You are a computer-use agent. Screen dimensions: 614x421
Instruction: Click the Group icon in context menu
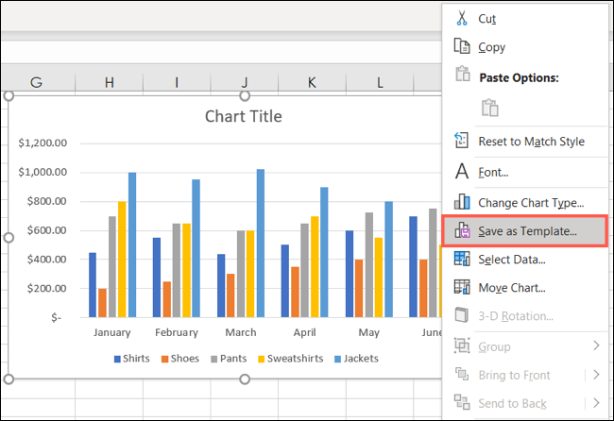pos(462,345)
